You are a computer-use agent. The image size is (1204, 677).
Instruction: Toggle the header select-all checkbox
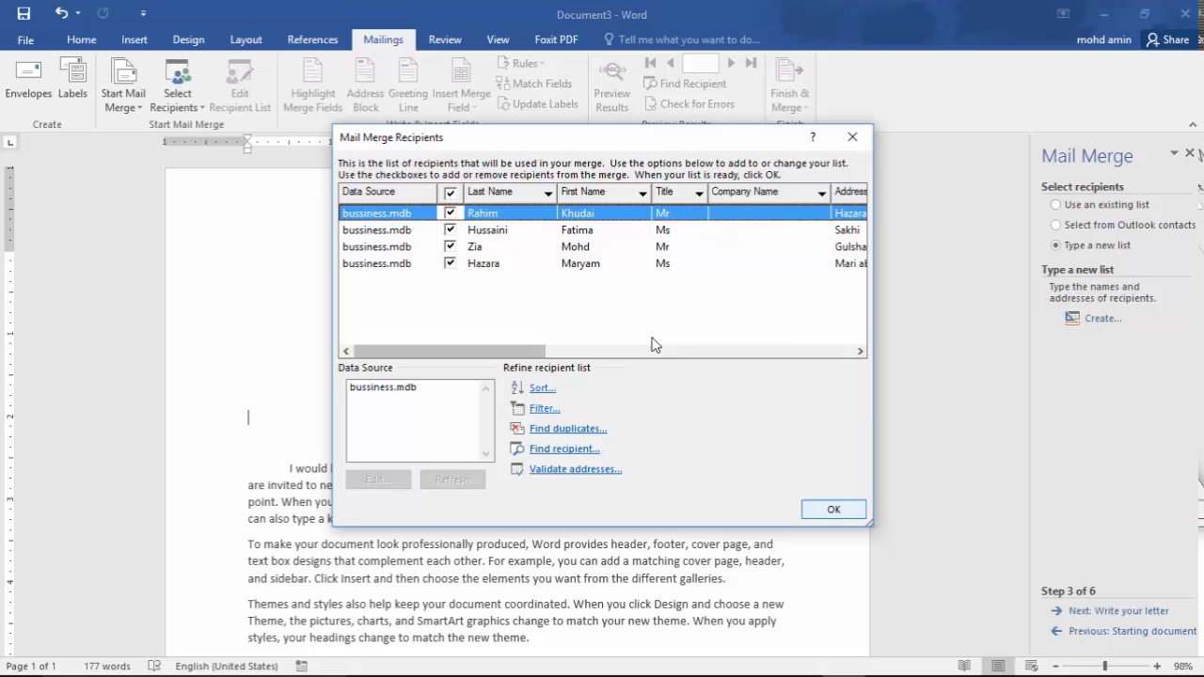pos(451,193)
